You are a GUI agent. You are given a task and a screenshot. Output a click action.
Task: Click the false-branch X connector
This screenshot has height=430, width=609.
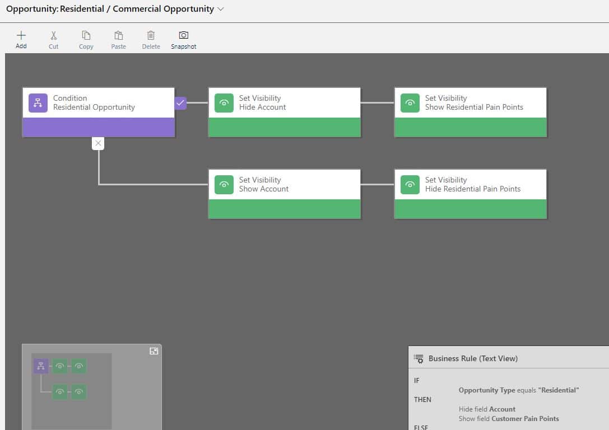(x=98, y=143)
